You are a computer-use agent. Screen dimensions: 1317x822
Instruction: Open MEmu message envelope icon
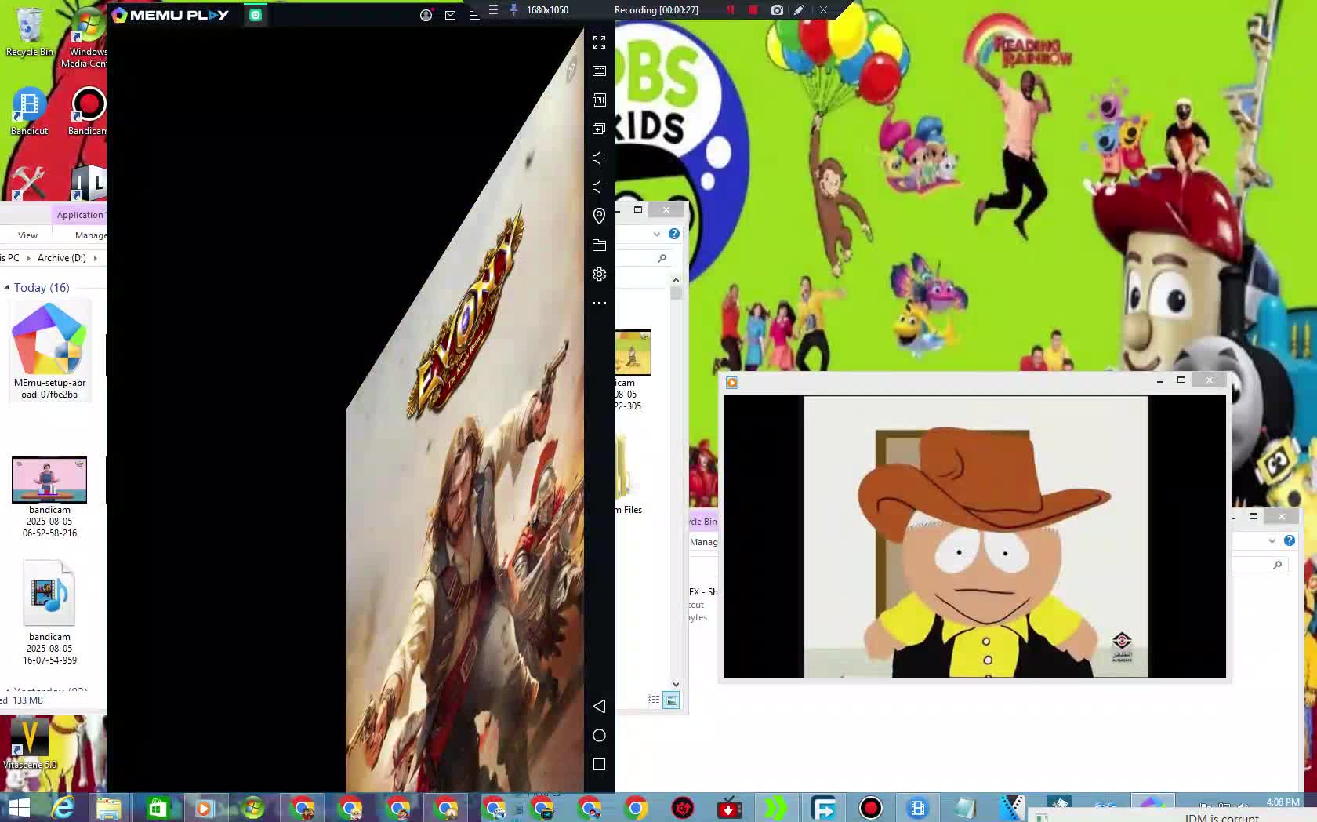(x=450, y=15)
